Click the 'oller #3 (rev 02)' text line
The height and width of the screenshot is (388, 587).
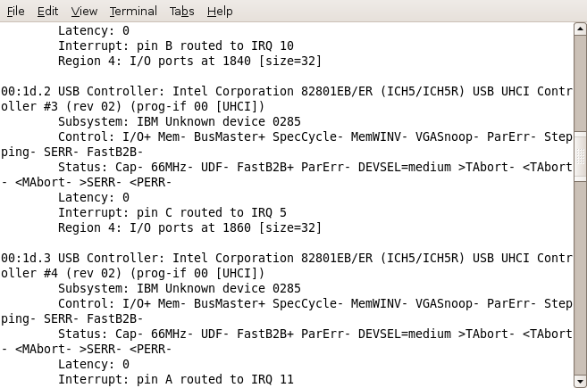point(132,106)
